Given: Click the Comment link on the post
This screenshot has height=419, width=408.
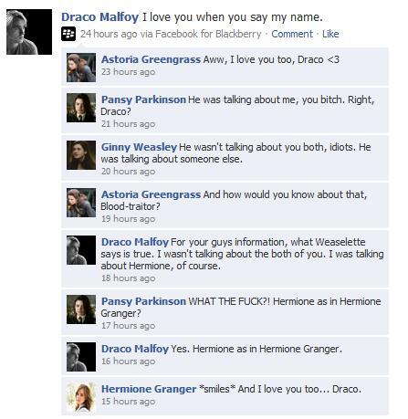Looking at the screenshot, I should [x=292, y=34].
